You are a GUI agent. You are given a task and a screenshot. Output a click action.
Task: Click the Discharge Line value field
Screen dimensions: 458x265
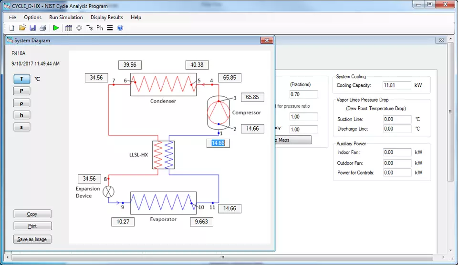pos(397,129)
